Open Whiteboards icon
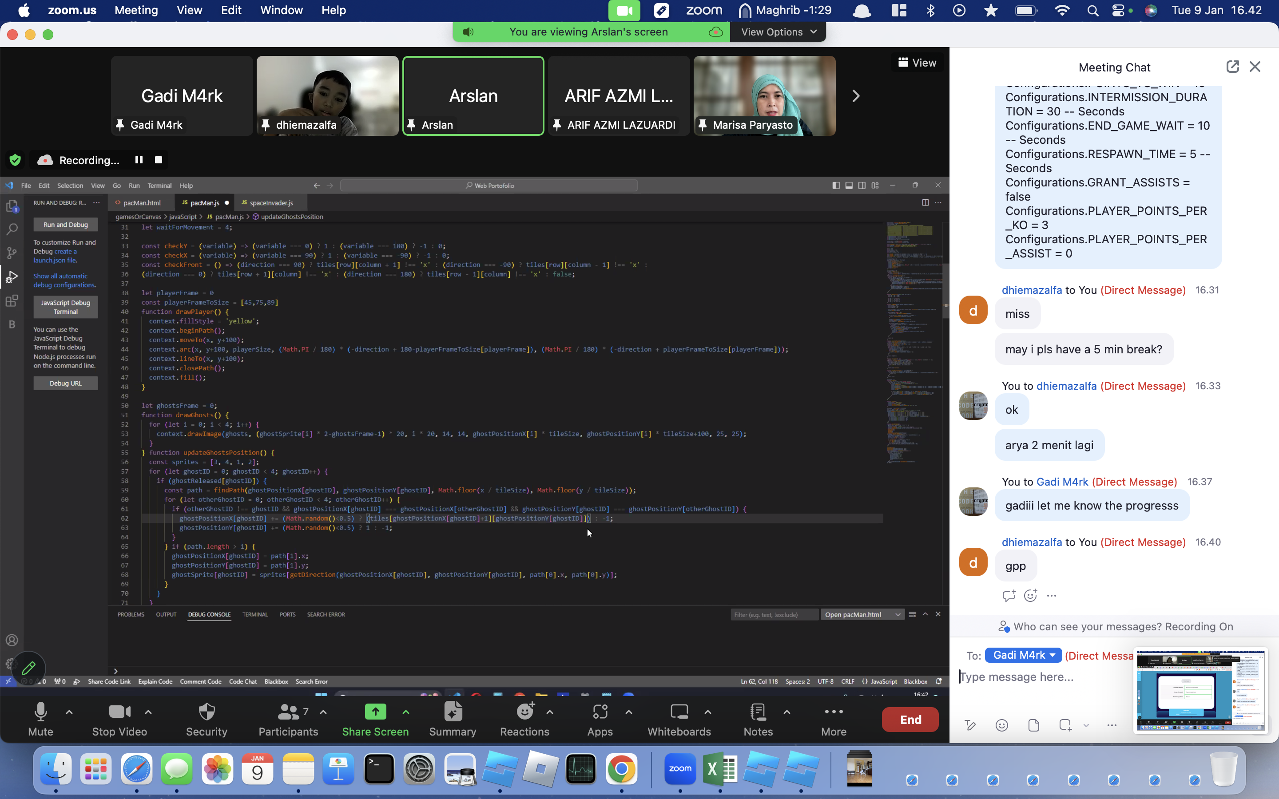1279x799 pixels. pyautogui.click(x=679, y=712)
